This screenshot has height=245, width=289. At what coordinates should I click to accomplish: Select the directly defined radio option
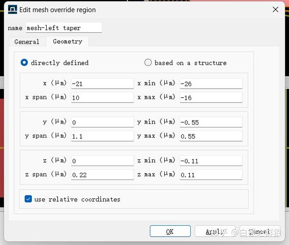click(25, 63)
